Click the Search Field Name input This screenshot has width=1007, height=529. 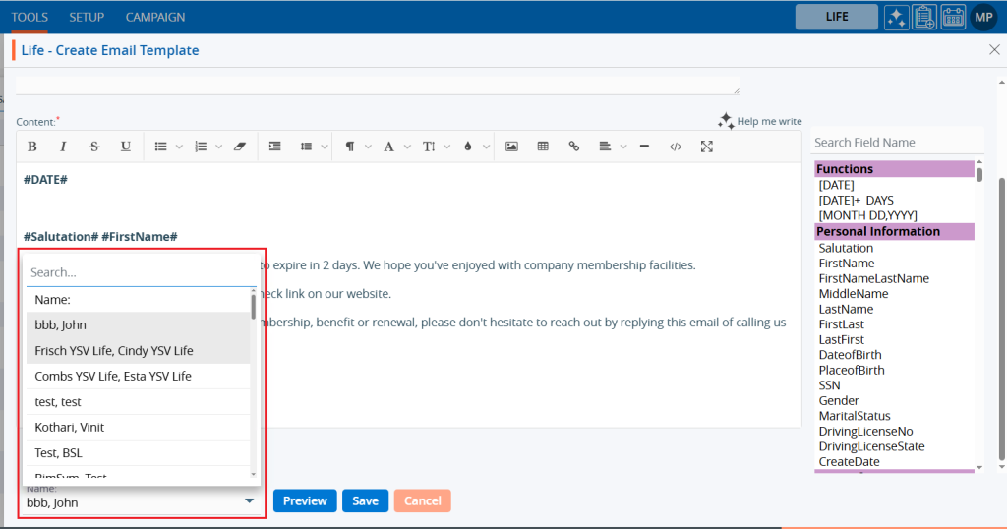pyautogui.click(x=893, y=143)
